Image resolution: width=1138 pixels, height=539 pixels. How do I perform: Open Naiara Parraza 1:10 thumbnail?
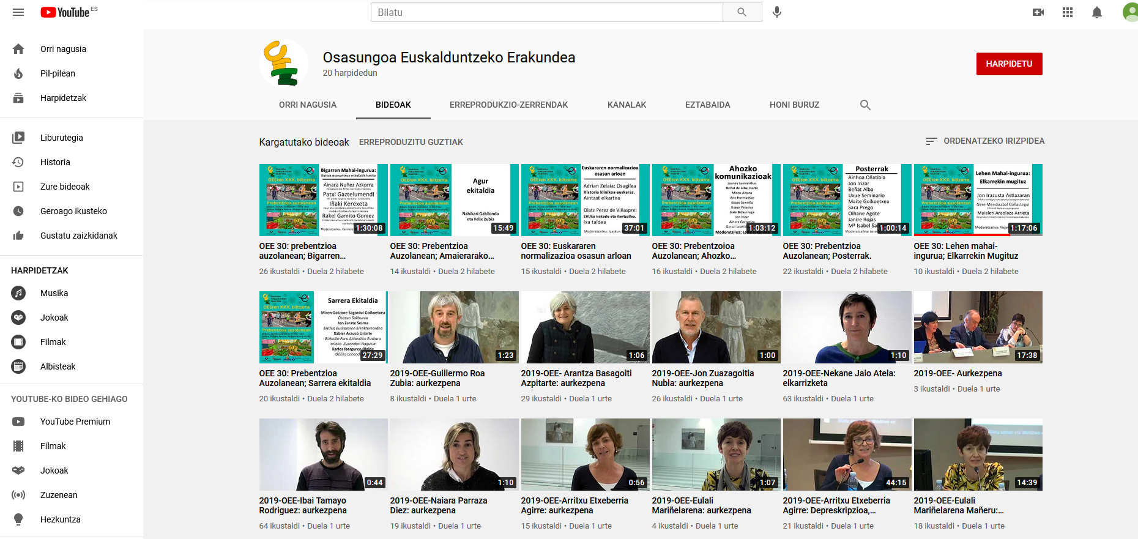tap(455, 455)
